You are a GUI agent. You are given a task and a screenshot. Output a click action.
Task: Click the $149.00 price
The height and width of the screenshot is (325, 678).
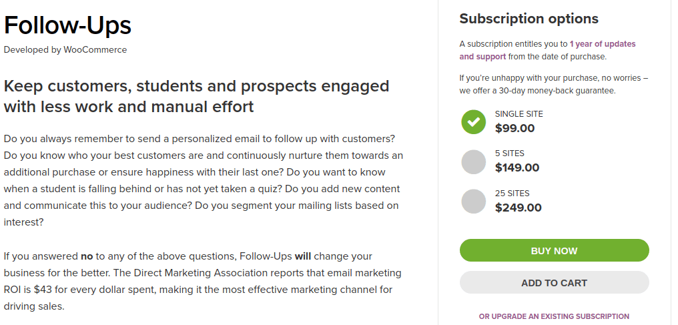[x=517, y=168]
